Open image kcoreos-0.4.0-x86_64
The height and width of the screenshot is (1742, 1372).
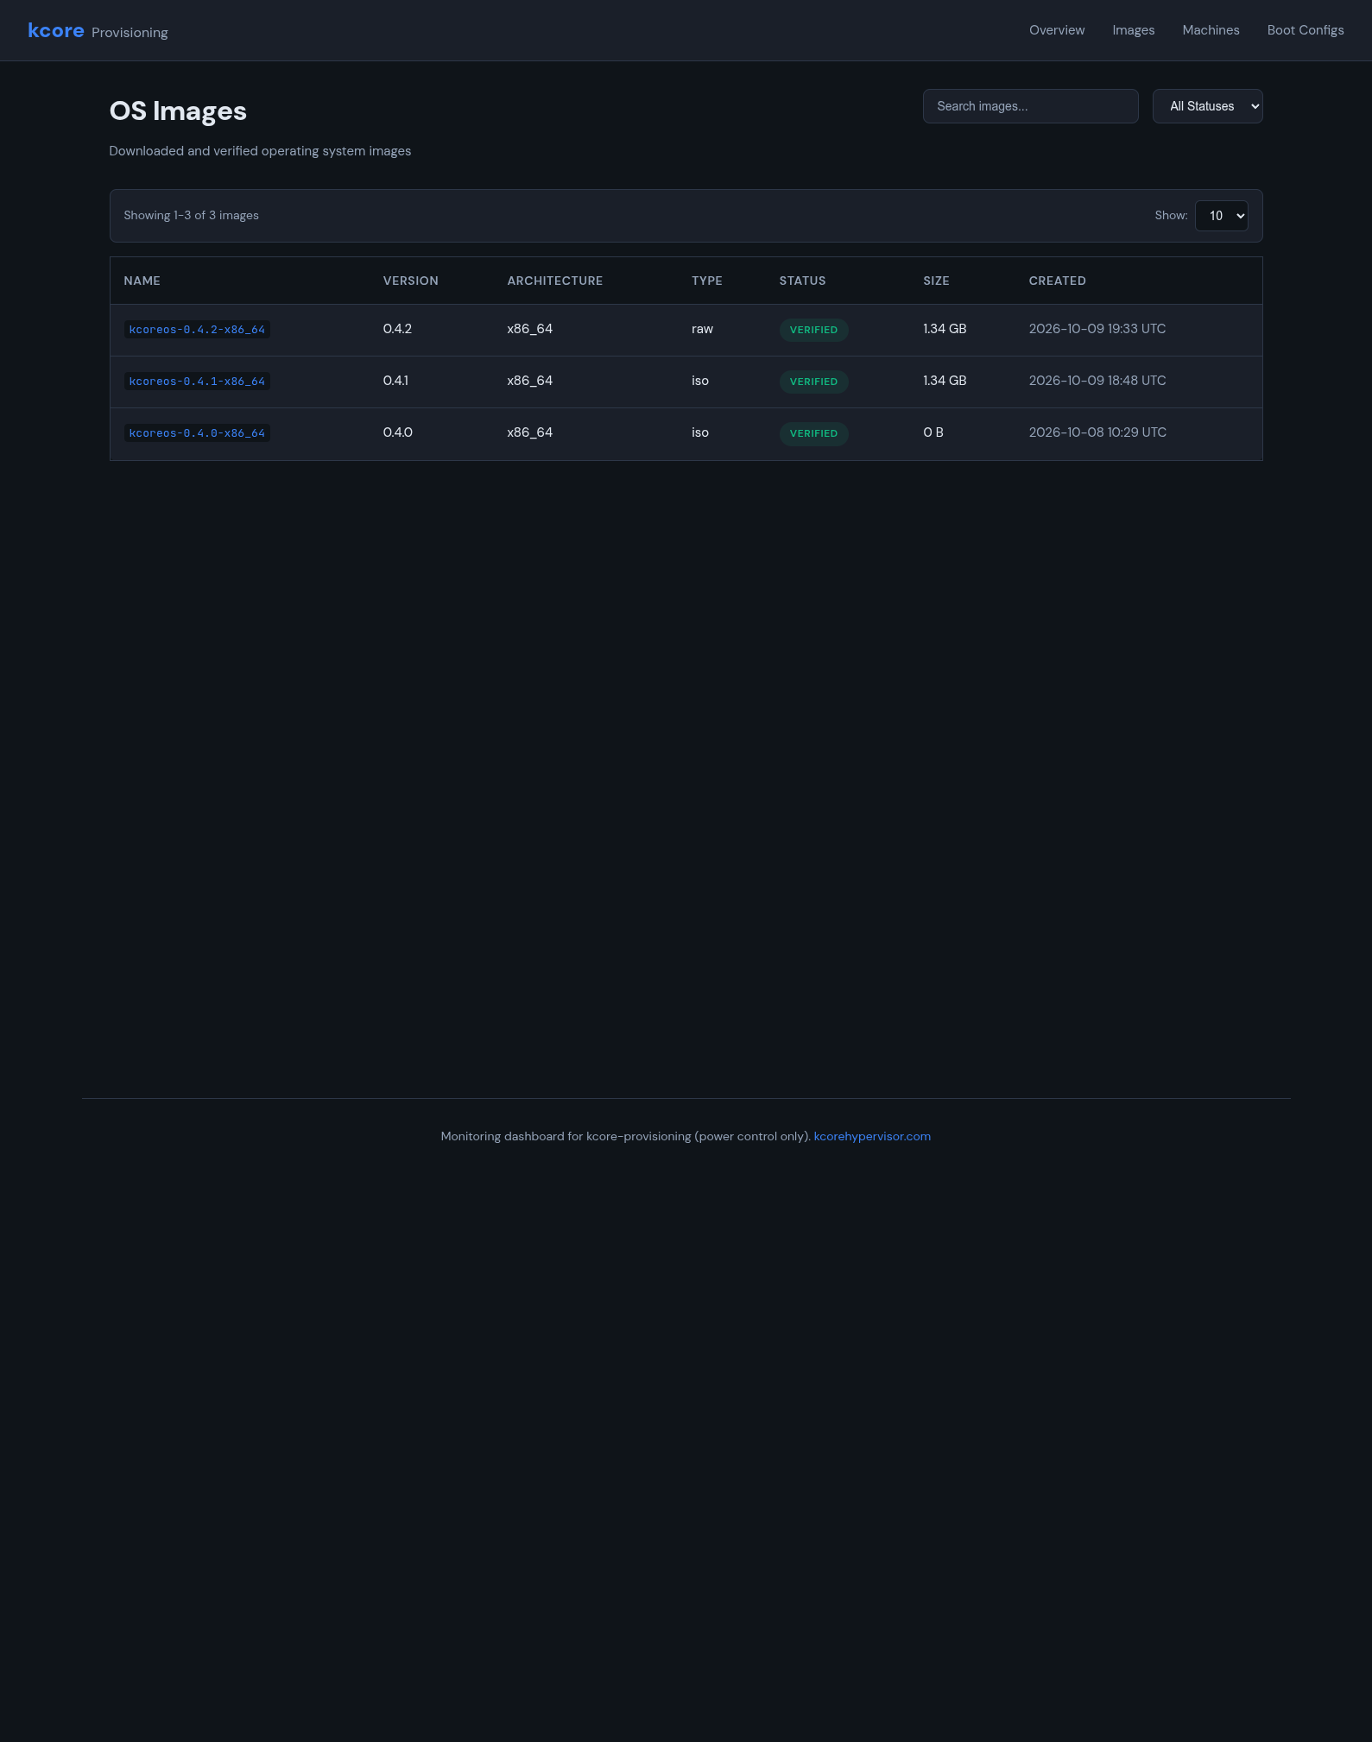[197, 433]
